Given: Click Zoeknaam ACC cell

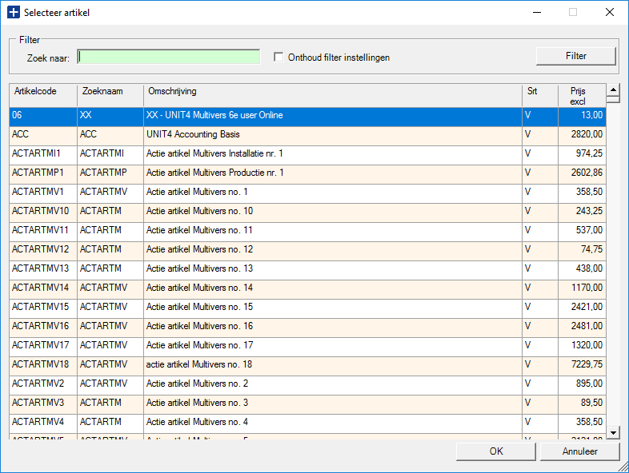Looking at the screenshot, I should click(110, 134).
